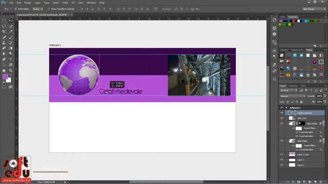
Task: Open the Filter menu
Action: point(65,3)
